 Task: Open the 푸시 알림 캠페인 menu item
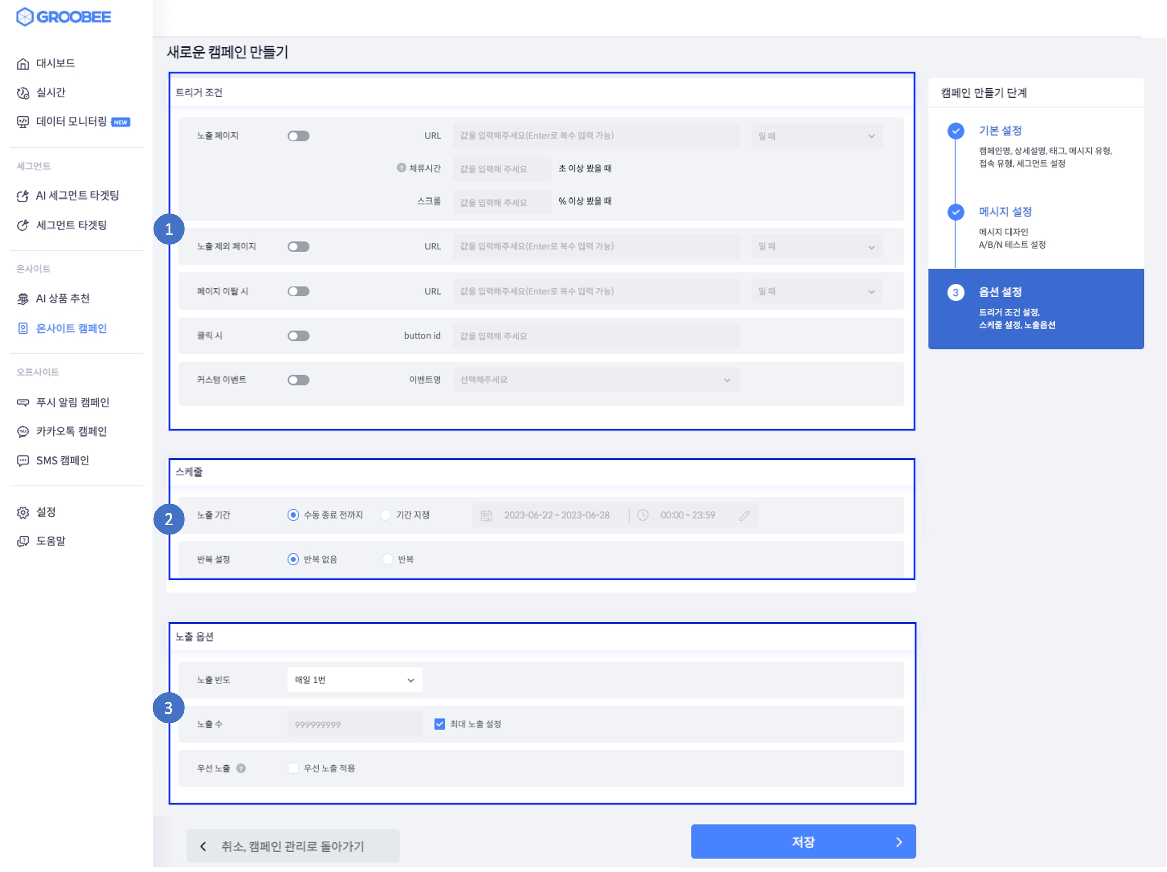pyautogui.click(x=72, y=403)
